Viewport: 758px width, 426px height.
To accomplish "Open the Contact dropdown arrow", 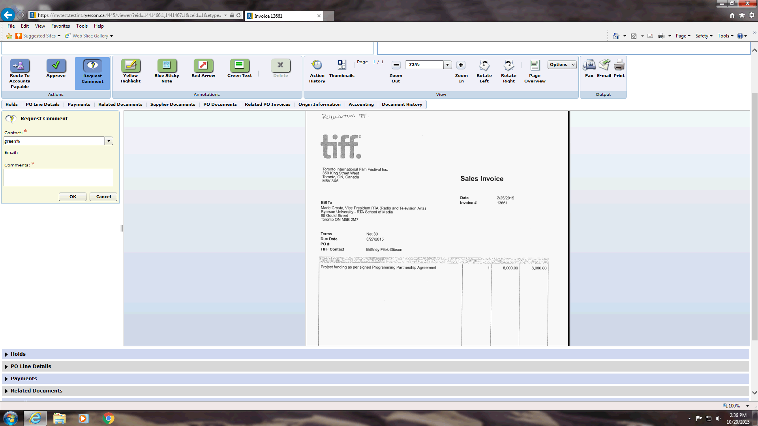I will pyautogui.click(x=109, y=141).
